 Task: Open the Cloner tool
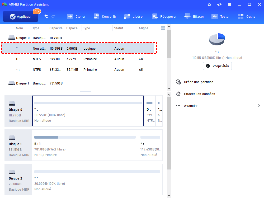click(76, 16)
